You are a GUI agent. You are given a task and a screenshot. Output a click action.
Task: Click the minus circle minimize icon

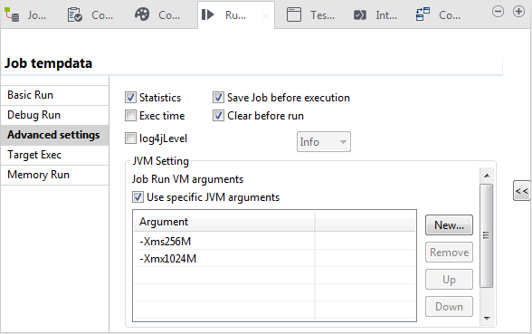498,12
